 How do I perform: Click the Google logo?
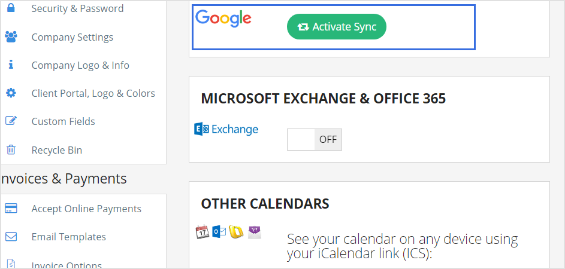click(x=223, y=19)
